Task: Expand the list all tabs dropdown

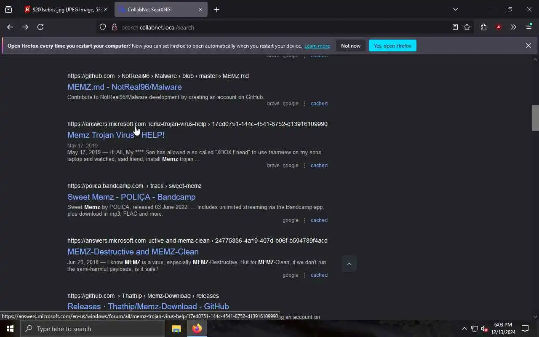Action: [455, 9]
